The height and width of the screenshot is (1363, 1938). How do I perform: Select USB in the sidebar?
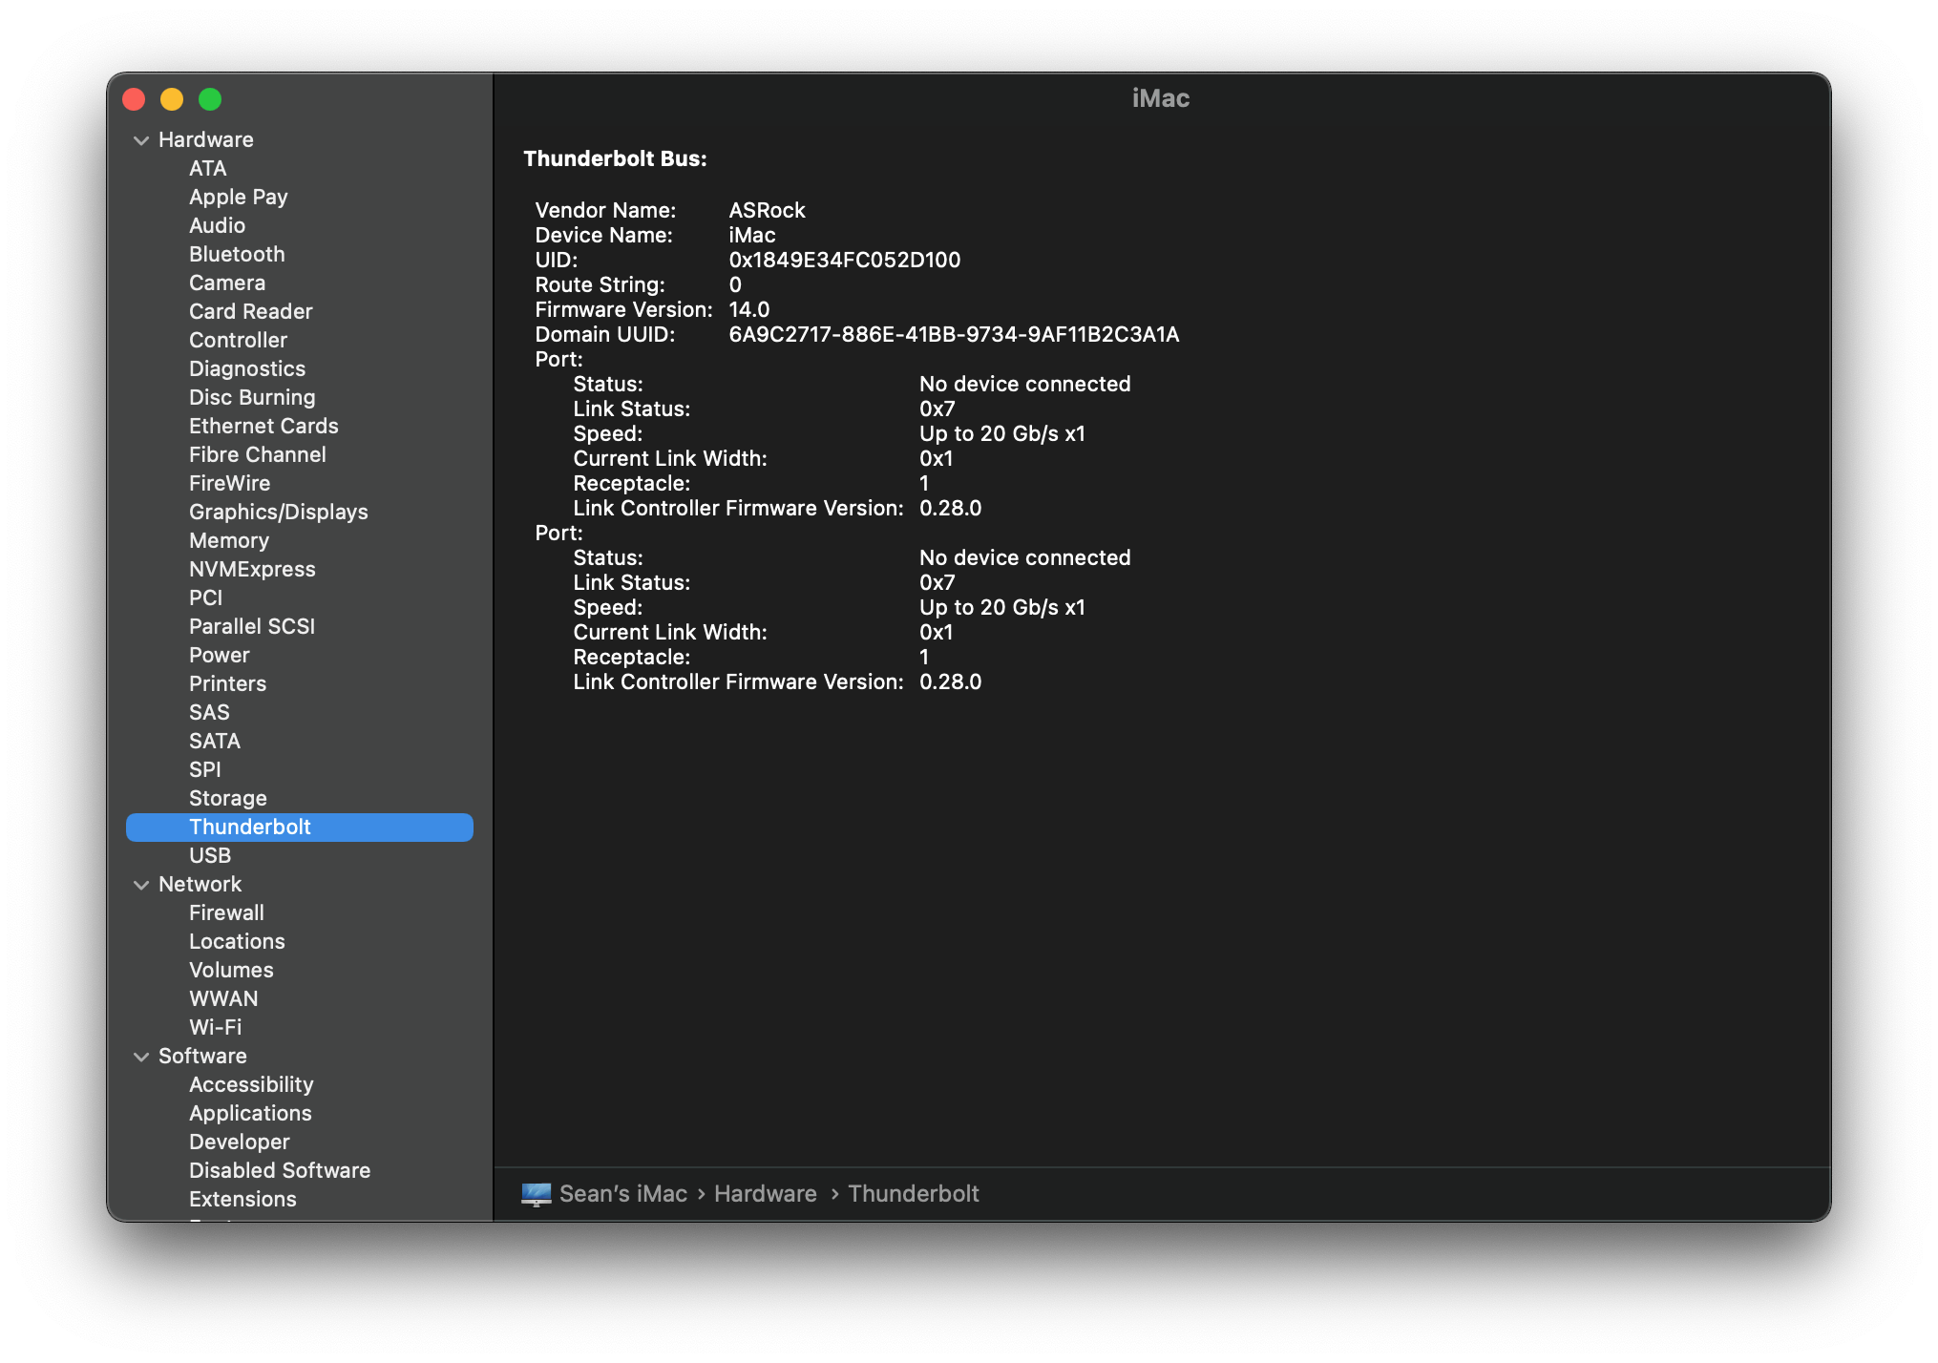(x=210, y=855)
